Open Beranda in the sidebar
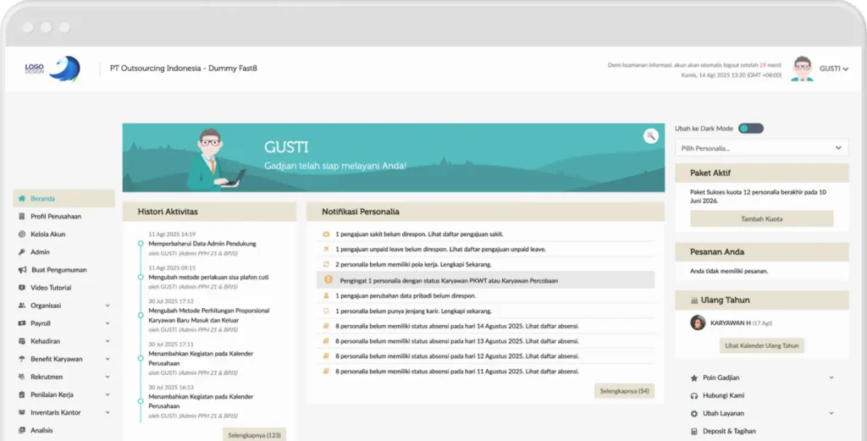 coord(64,198)
